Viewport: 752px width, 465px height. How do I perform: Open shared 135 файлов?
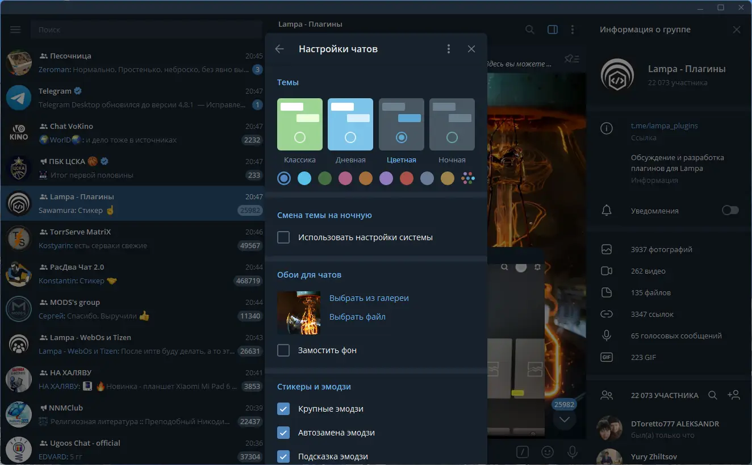[669, 292]
